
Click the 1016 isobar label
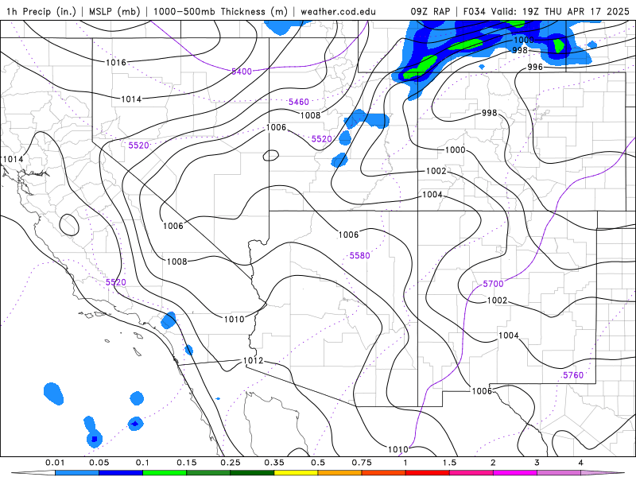pos(116,63)
